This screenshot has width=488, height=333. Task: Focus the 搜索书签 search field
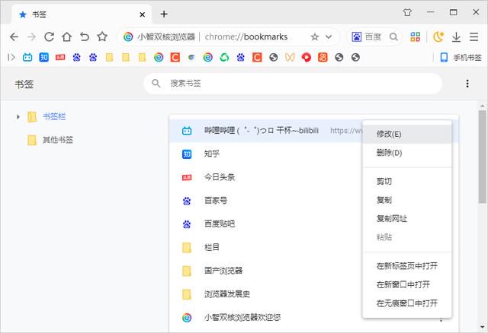click(293, 83)
